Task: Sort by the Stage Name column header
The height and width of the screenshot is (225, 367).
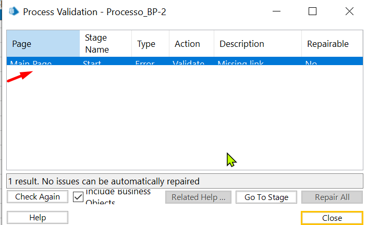Action: (x=105, y=44)
